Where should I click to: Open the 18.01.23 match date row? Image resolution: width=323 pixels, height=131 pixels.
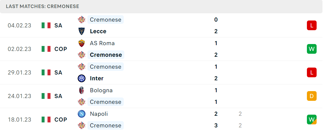coord(161,119)
